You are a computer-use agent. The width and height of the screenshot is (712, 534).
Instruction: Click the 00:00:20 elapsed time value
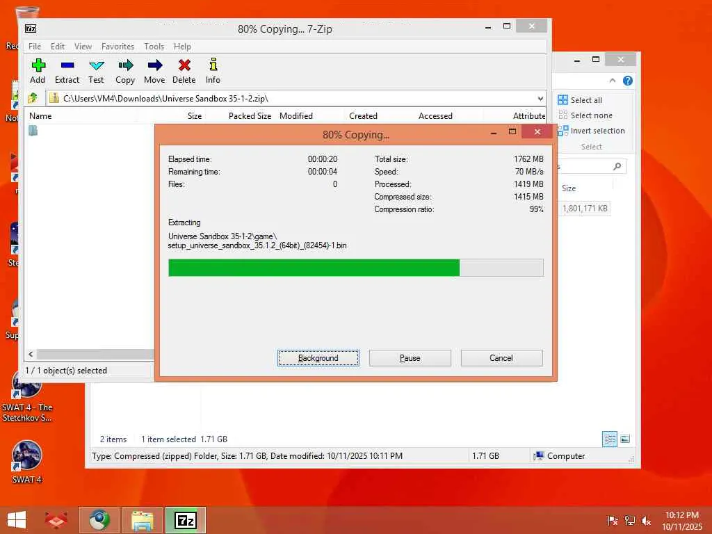click(x=323, y=159)
